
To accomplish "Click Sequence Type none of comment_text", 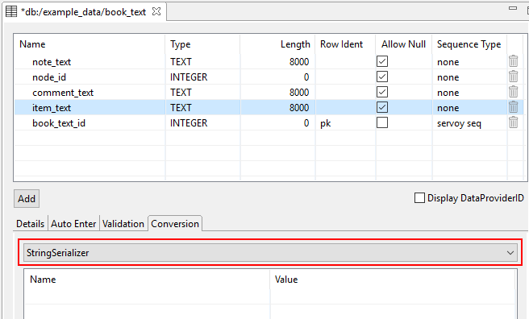I will pos(448,93).
